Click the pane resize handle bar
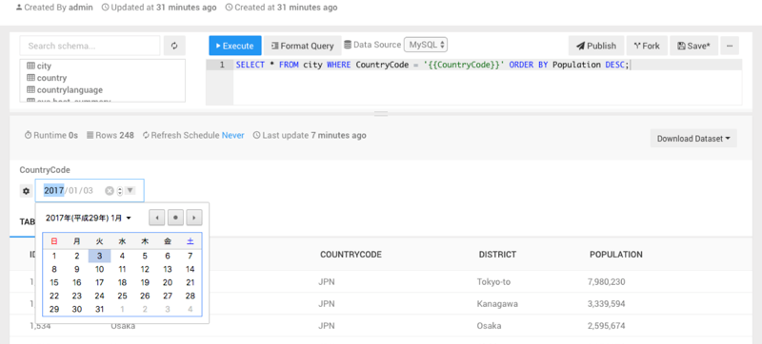This screenshot has width=762, height=344. coord(381,114)
